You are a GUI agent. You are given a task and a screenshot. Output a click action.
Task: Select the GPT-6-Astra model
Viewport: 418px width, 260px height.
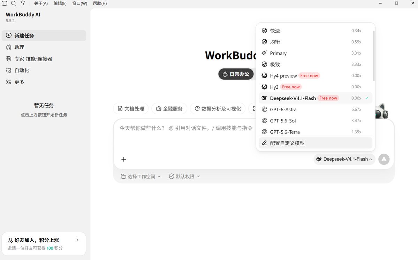[316, 109]
